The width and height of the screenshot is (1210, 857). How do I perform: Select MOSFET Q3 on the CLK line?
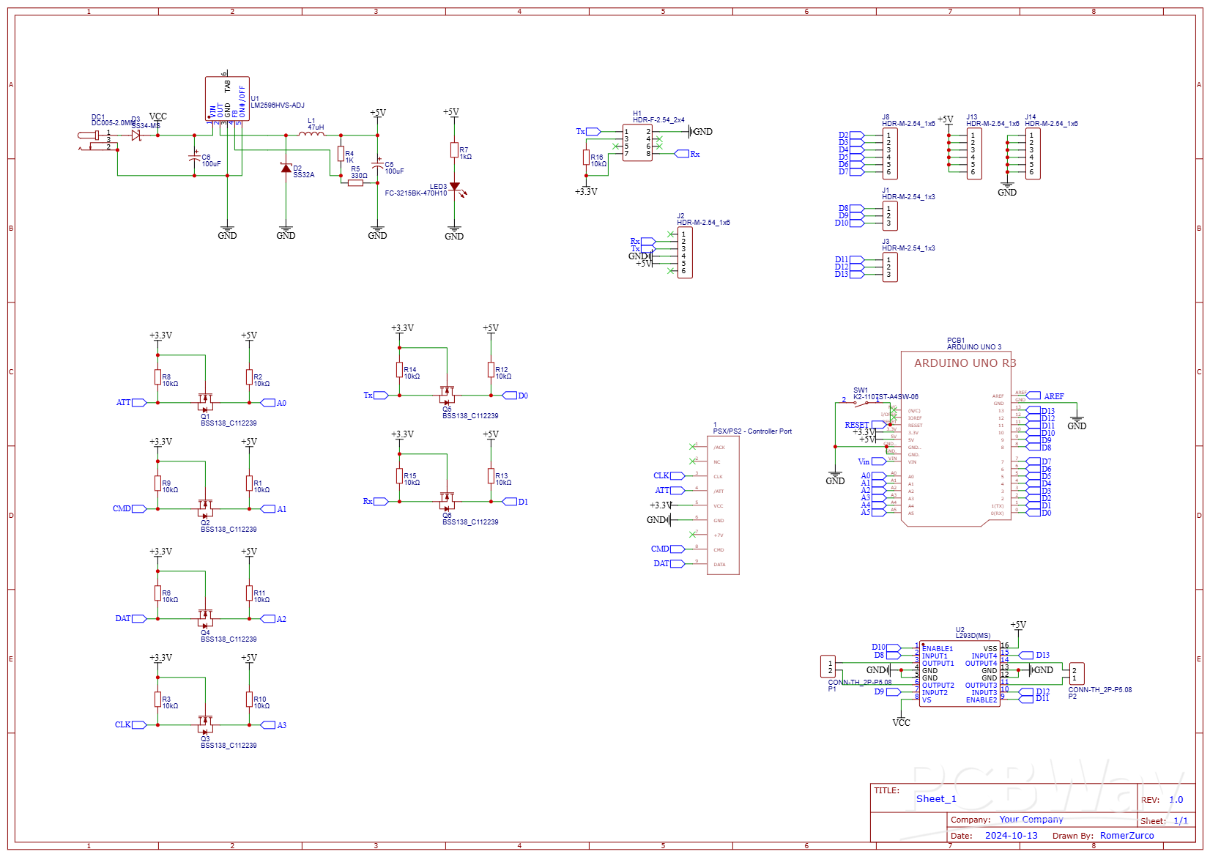[205, 725]
